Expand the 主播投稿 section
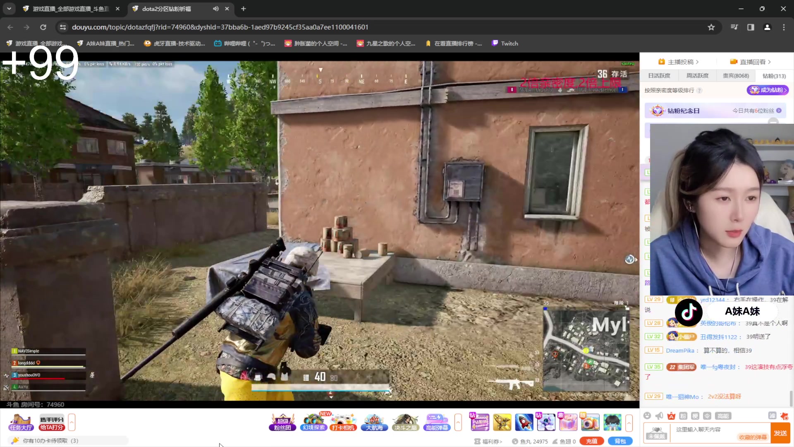 pos(678,62)
